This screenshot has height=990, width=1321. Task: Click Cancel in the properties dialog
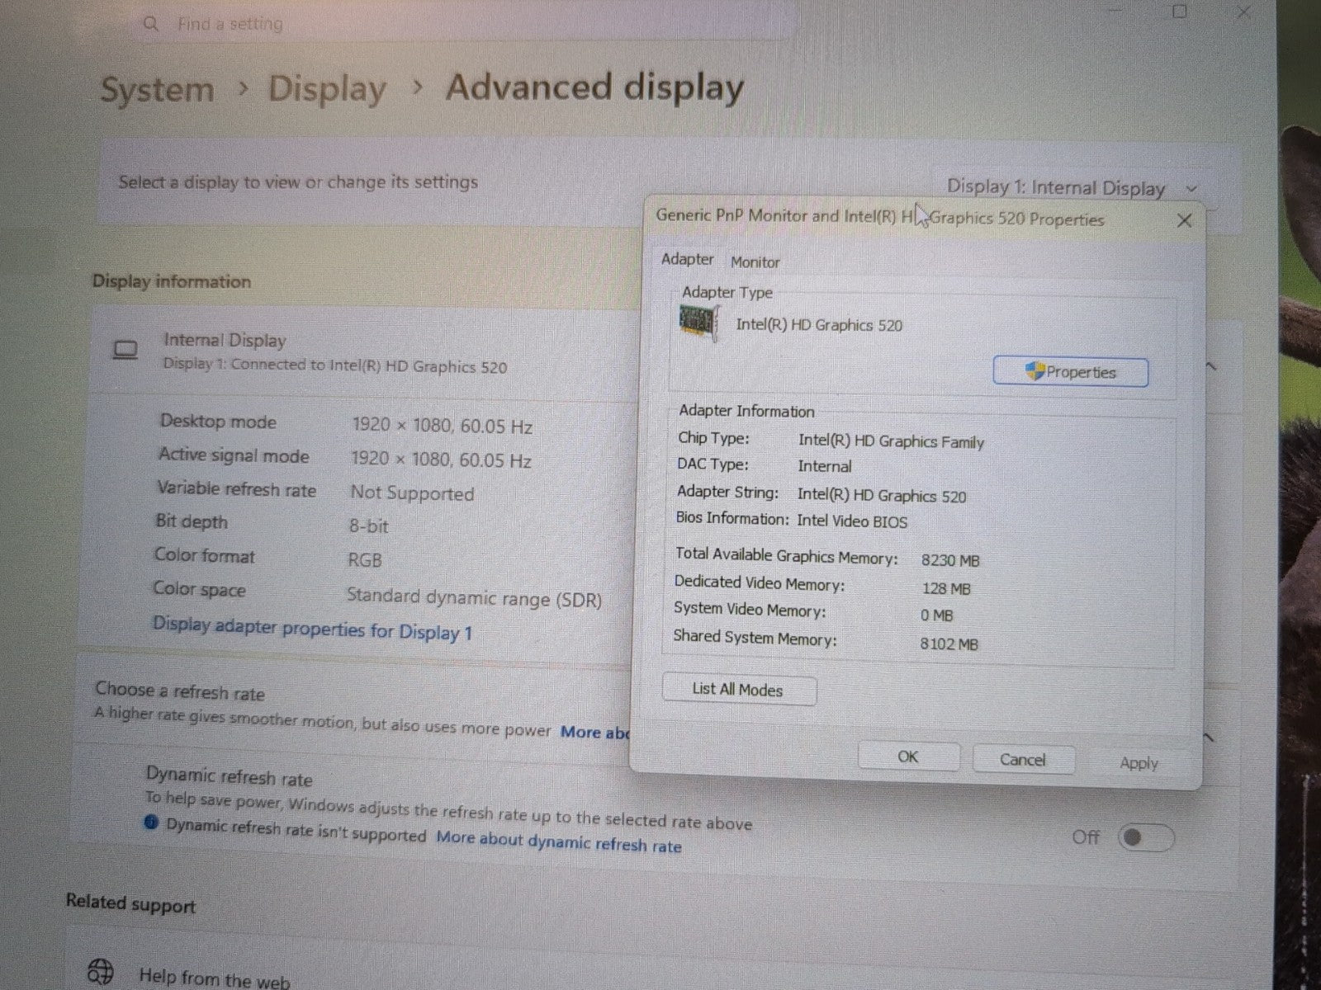[x=1023, y=760]
